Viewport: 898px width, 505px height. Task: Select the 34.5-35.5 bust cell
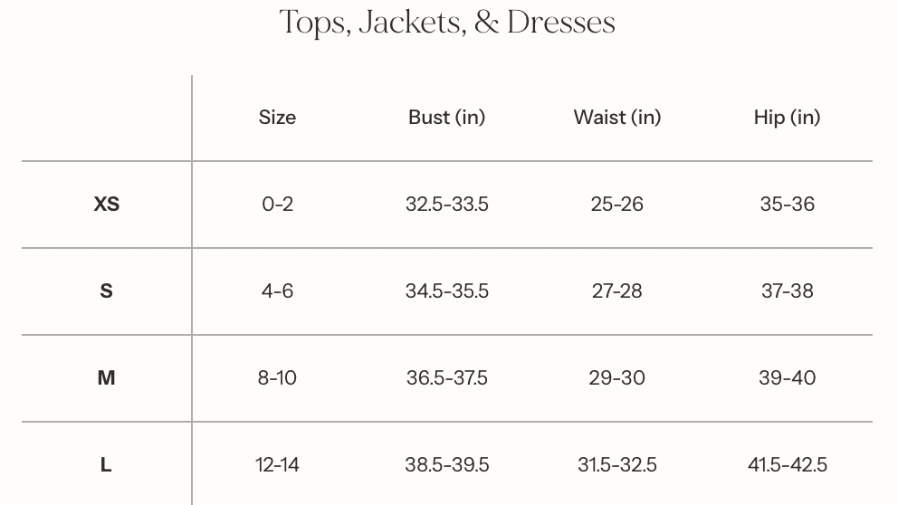click(x=446, y=291)
